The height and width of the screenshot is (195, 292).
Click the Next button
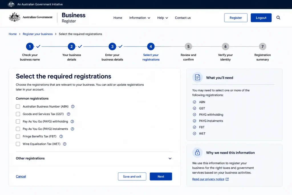click(161, 176)
